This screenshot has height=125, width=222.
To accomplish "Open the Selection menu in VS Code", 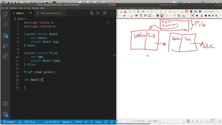I will click(x=14, y=8).
